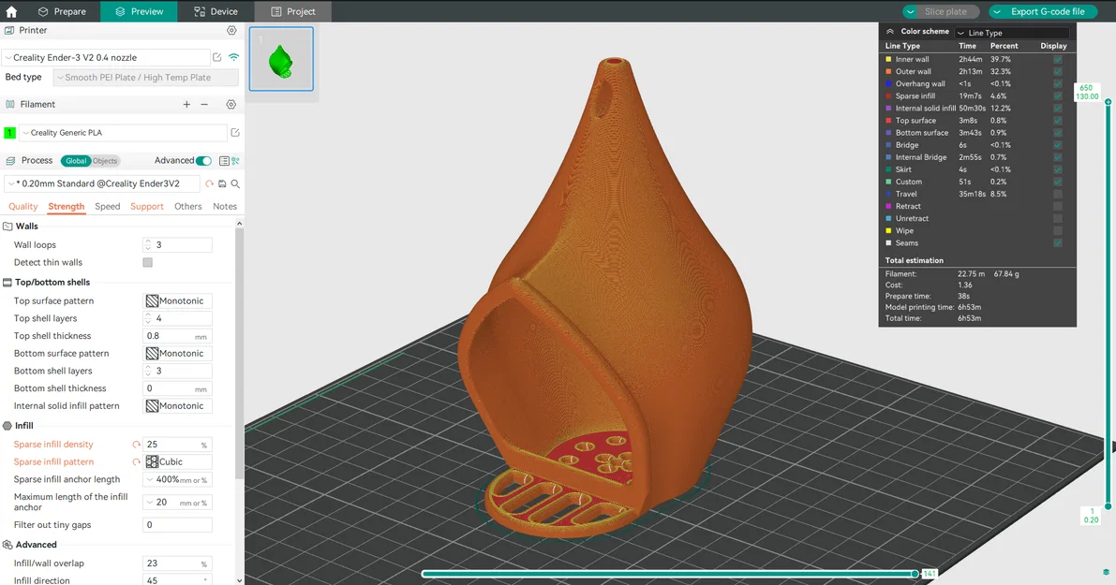Image resolution: width=1116 pixels, height=585 pixels.
Task: Open the Bottom surface pattern dropdown
Action: [177, 354]
